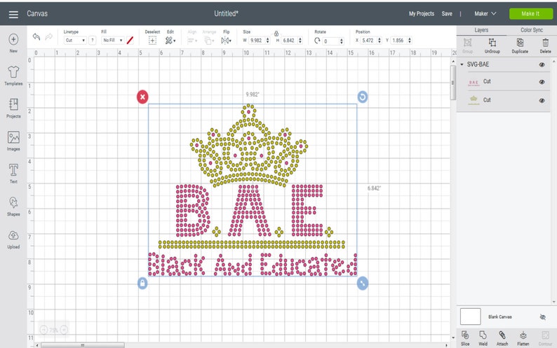Screen dimensions: 557x348
Task: Switch to the Color Sync tab
Action: click(532, 30)
